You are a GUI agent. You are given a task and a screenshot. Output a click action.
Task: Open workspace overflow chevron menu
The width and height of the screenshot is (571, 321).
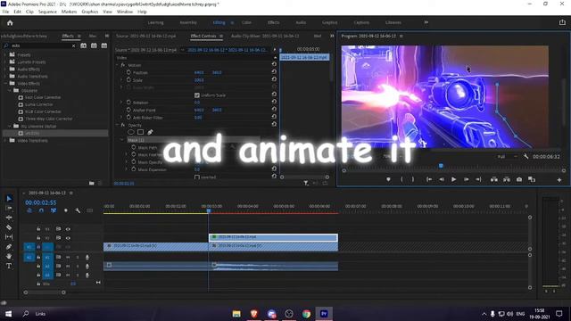pyautogui.click(x=426, y=22)
